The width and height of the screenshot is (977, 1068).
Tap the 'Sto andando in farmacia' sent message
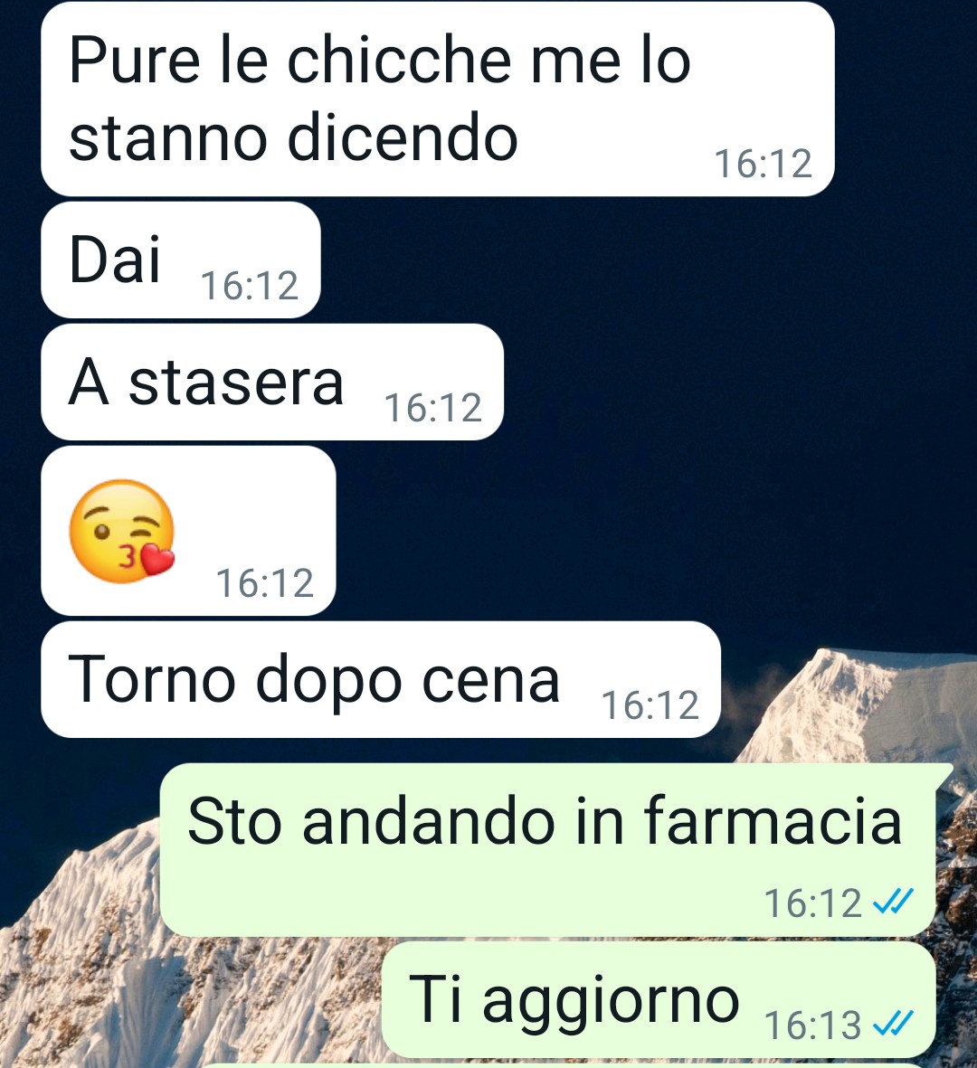pyautogui.click(x=549, y=849)
